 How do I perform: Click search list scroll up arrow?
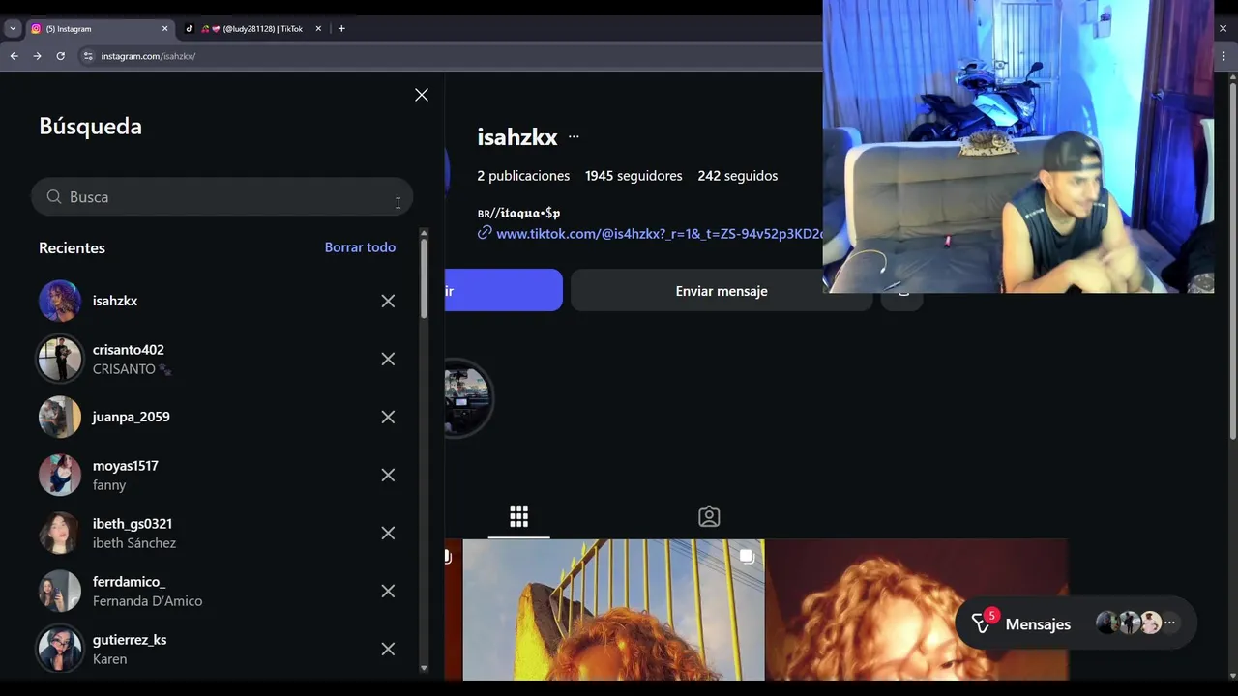pyautogui.click(x=424, y=233)
